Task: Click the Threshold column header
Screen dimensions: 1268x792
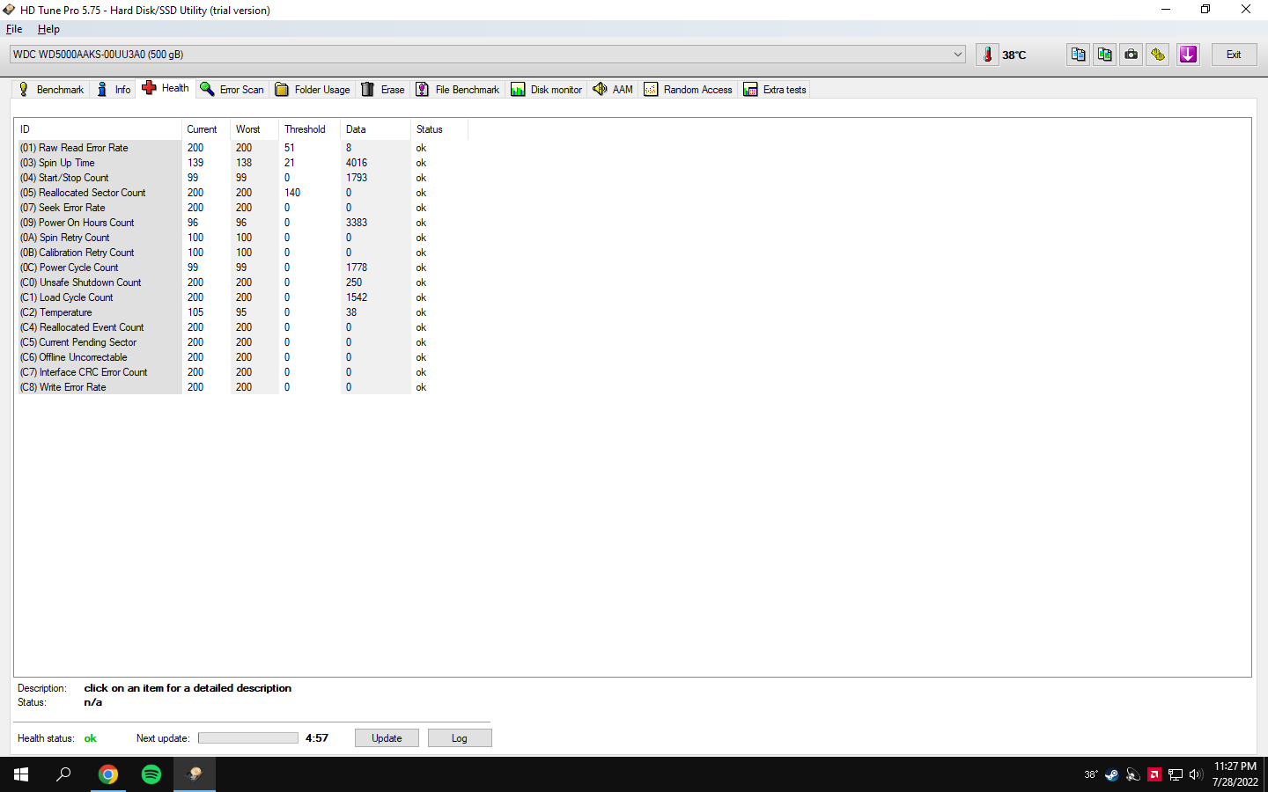Action: pyautogui.click(x=310, y=129)
